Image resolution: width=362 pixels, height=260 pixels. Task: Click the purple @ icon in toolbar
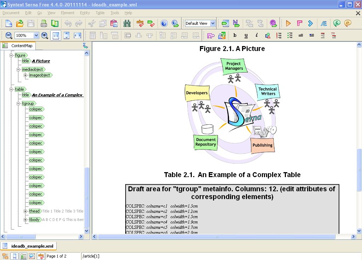pyautogui.click(x=273, y=23)
